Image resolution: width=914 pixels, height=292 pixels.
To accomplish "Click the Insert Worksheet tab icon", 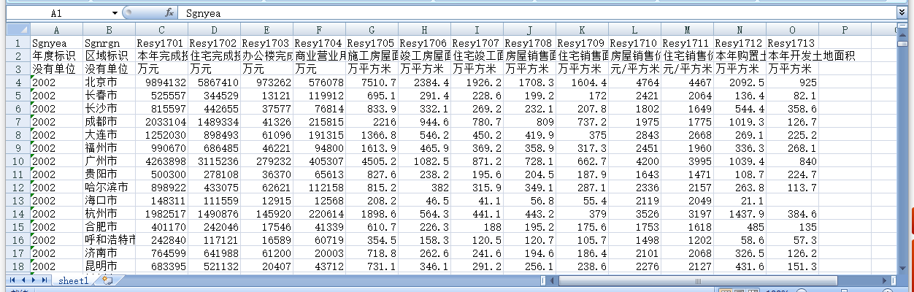I will [x=107, y=280].
